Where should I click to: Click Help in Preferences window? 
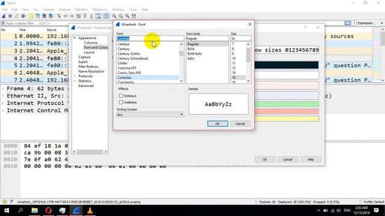point(310,160)
